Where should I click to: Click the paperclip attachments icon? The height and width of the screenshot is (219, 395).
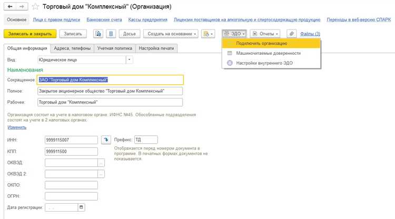(x=291, y=34)
